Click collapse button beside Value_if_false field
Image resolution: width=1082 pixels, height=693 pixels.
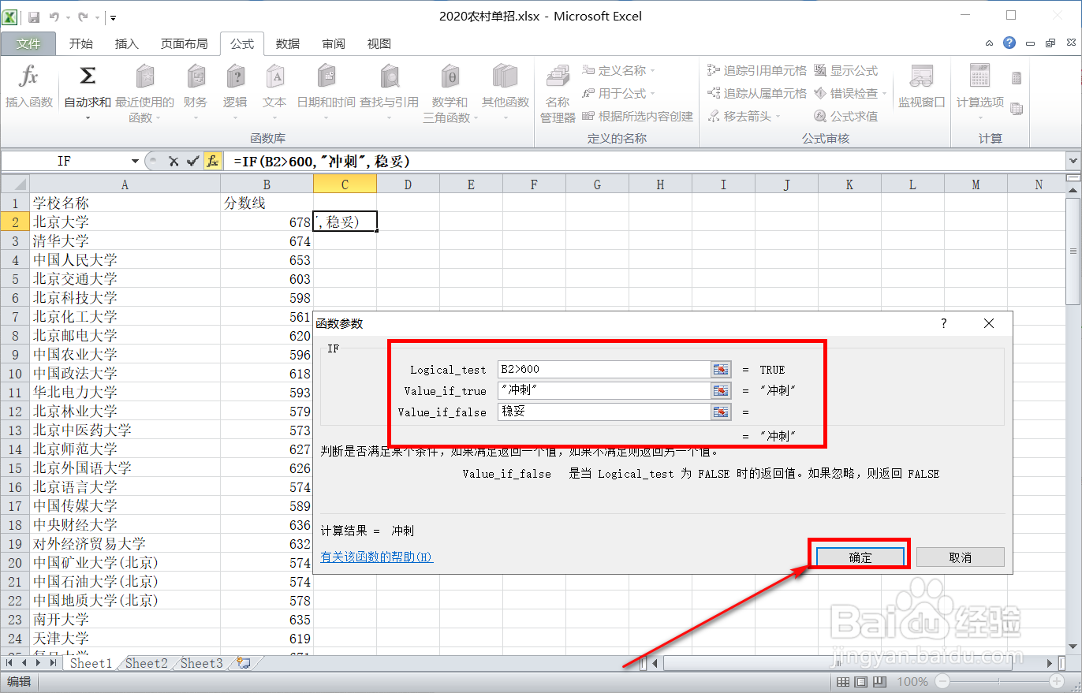point(721,412)
